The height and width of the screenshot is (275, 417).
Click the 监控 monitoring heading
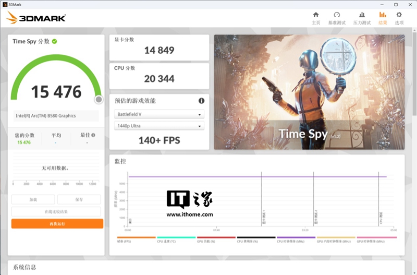pos(120,161)
